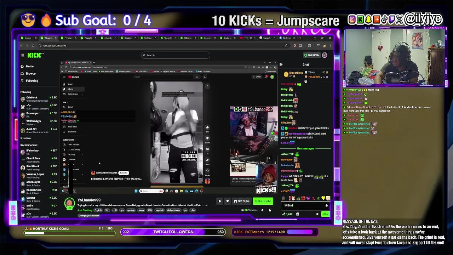Open xQc channel in Following list
The image size is (453, 255).
(39, 107)
